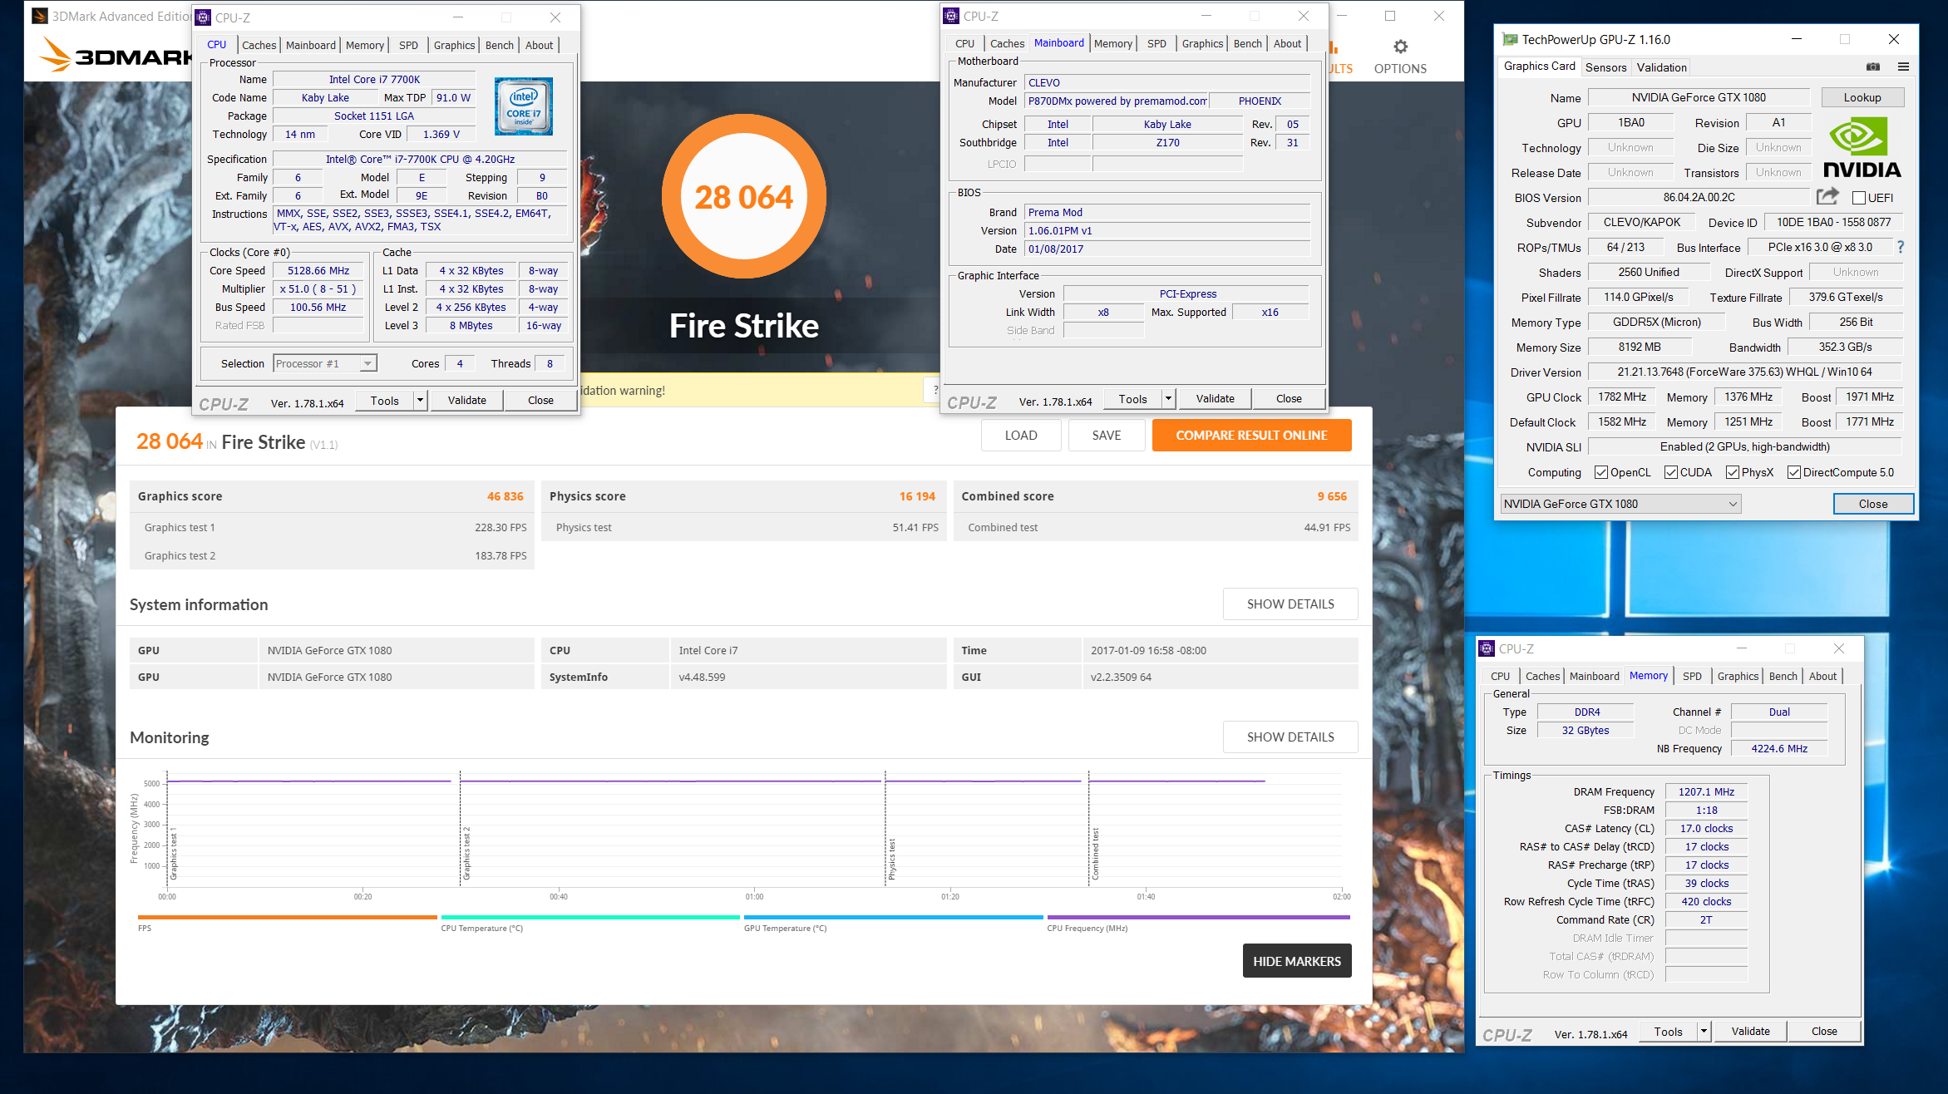Open Graphics tab in Mainboard CPU-Z window

(x=1202, y=43)
